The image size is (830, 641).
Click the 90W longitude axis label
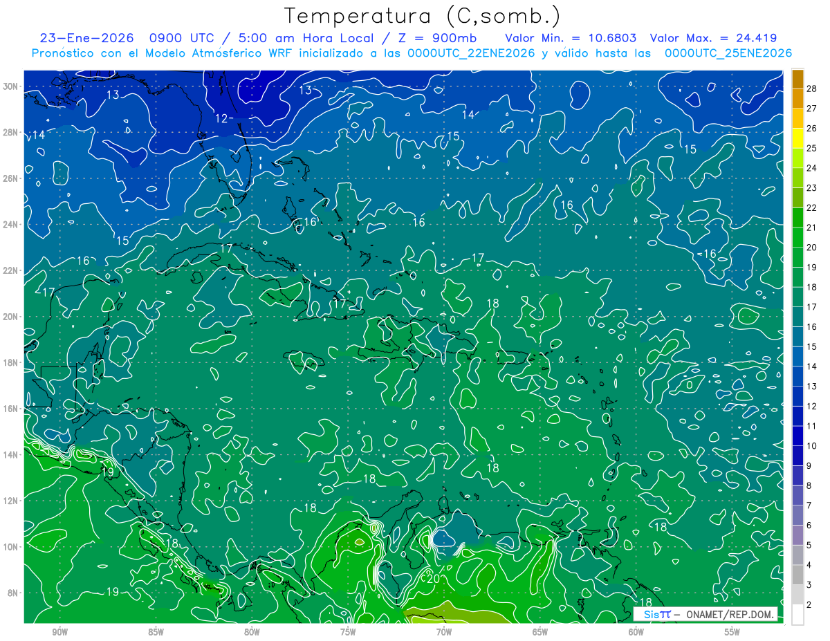[x=59, y=632]
